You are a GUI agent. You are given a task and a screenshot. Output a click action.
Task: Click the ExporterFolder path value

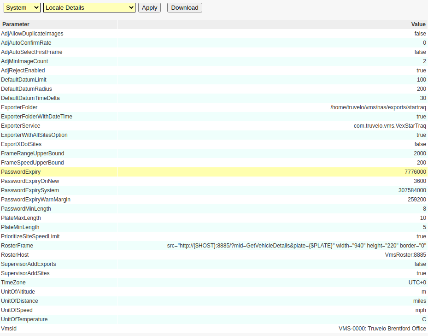[378, 107]
